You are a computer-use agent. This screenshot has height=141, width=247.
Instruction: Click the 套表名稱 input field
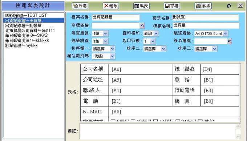pos(206,17)
